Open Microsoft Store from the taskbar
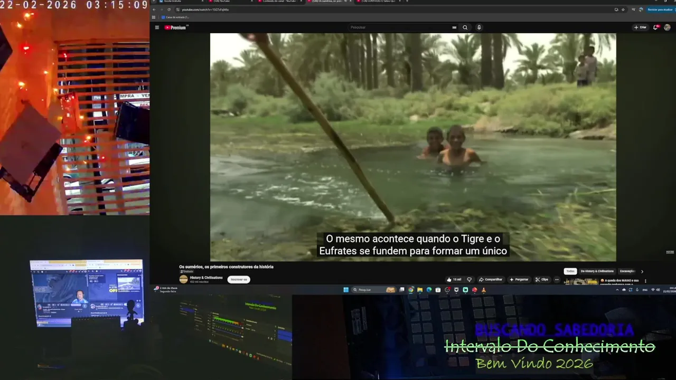Viewport: 676px width, 380px height. pos(438,290)
